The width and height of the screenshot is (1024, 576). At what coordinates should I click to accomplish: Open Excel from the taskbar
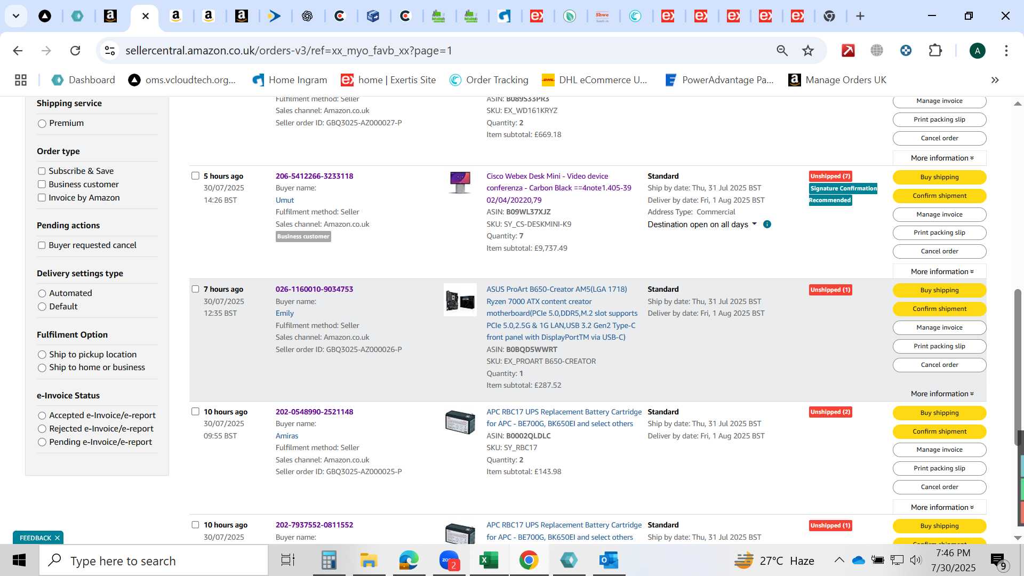[x=489, y=561]
